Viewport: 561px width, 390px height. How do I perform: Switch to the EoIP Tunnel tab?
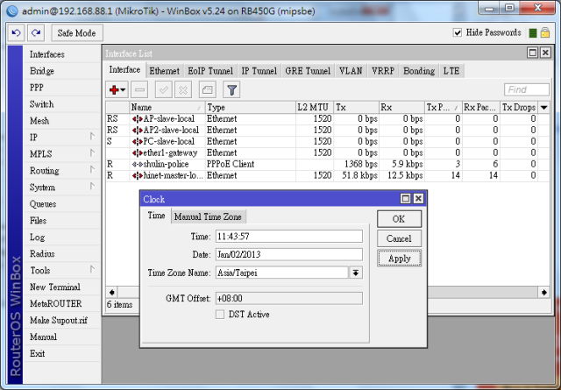210,71
